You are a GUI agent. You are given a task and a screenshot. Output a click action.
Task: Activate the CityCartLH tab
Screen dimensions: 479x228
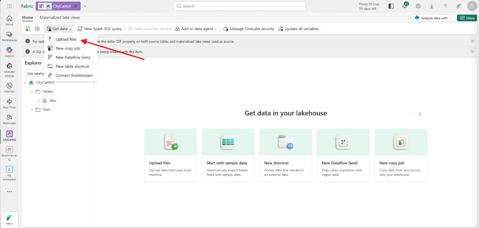pos(58,6)
